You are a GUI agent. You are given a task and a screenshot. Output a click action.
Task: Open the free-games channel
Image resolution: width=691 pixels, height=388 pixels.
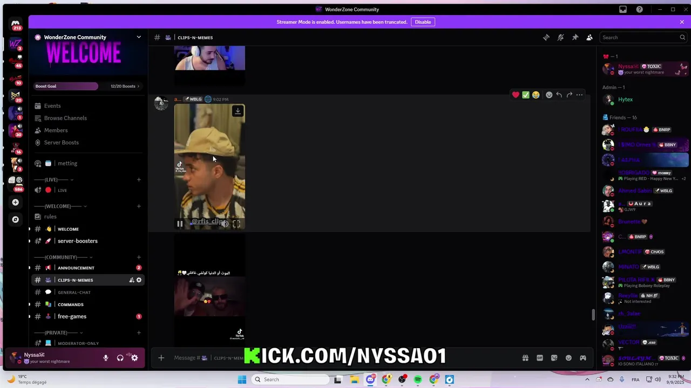point(87,316)
